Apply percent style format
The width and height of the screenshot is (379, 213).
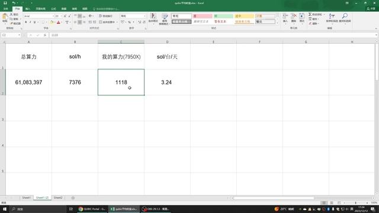coord(129,22)
